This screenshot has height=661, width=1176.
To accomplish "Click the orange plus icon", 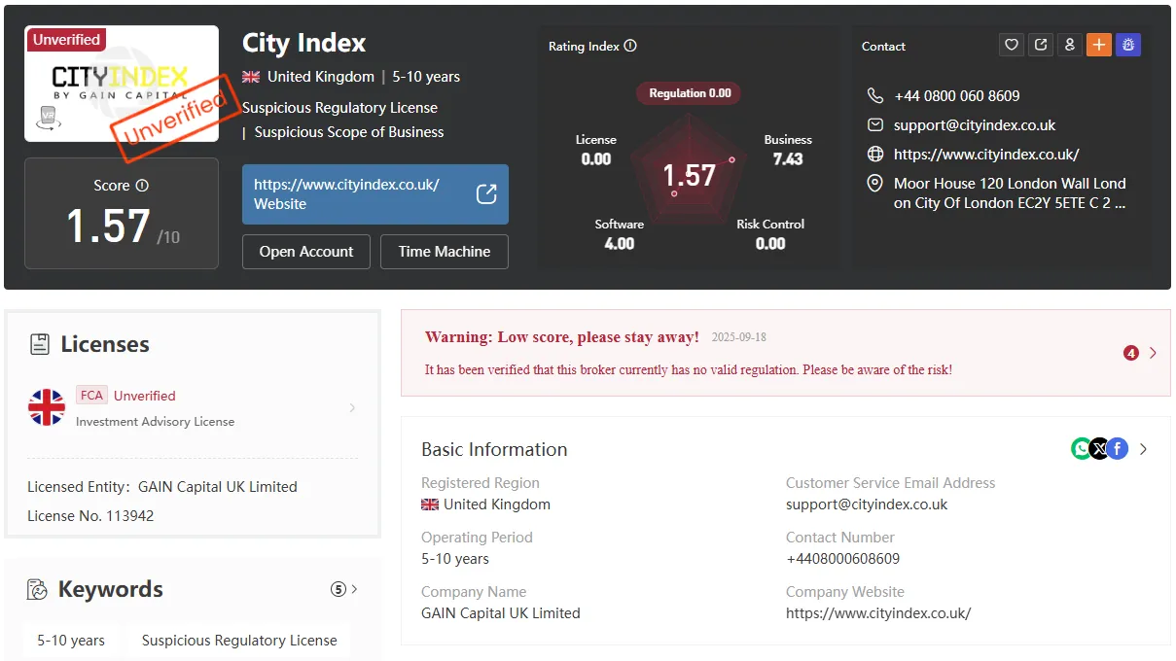I will 1099,45.
